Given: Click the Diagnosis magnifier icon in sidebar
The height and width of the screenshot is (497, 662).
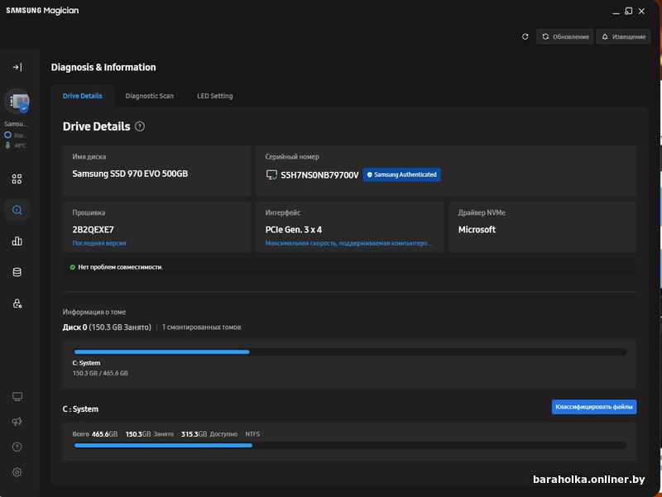Looking at the screenshot, I should [17, 210].
